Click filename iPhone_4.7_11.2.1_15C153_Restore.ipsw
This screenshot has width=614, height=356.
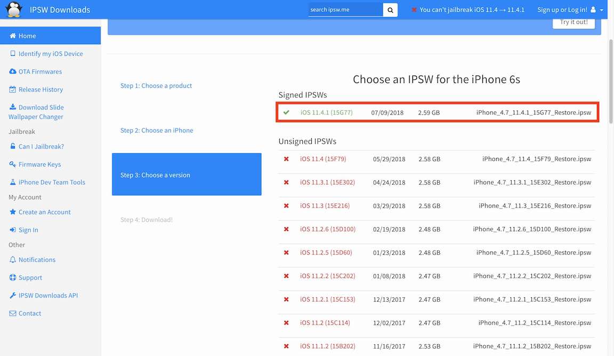[532, 300]
